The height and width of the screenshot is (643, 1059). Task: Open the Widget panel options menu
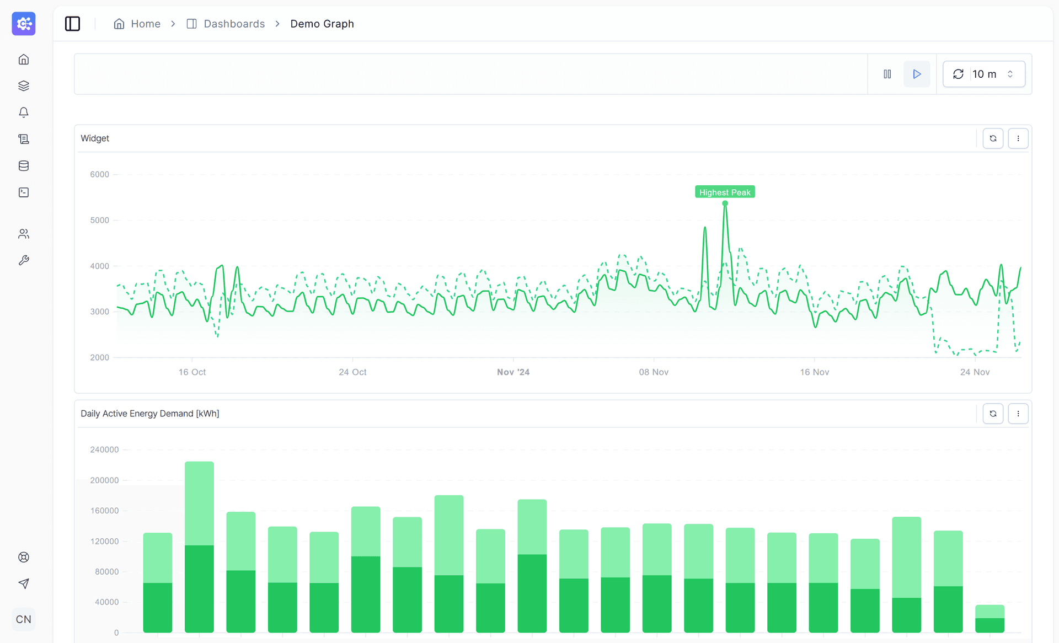coord(1018,138)
